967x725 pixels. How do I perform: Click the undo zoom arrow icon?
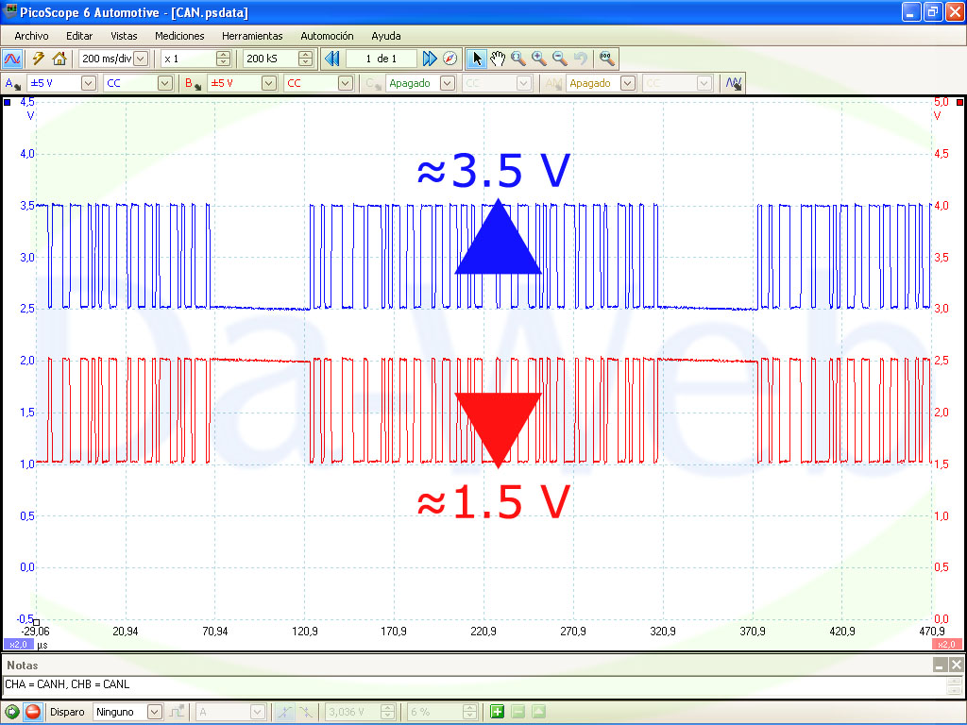[x=581, y=59]
